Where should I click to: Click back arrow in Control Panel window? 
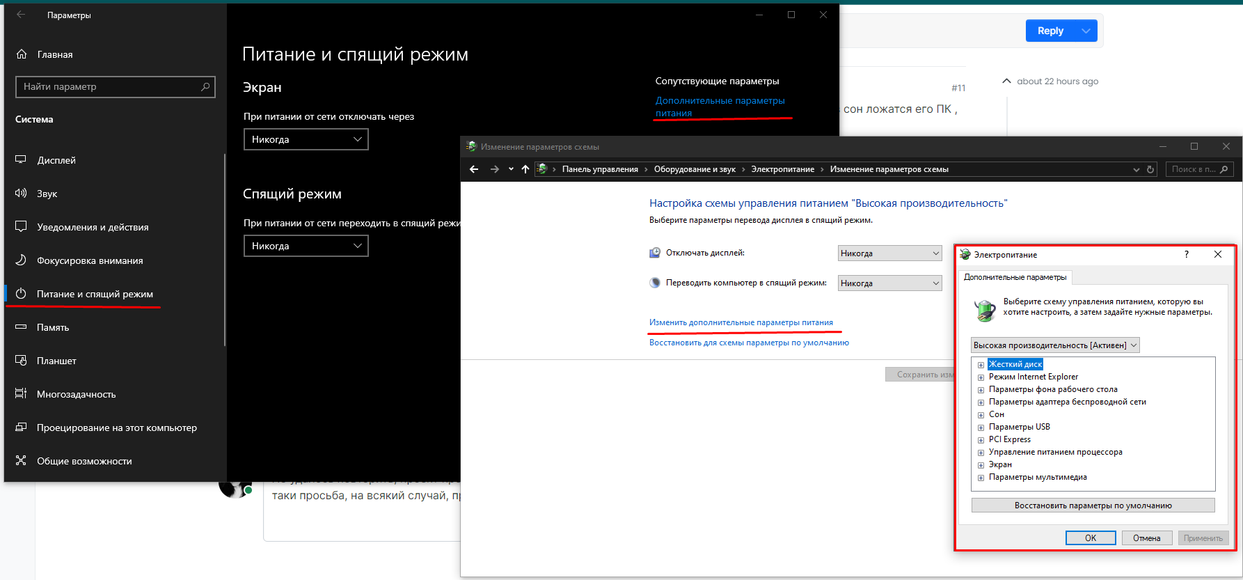point(474,169)
